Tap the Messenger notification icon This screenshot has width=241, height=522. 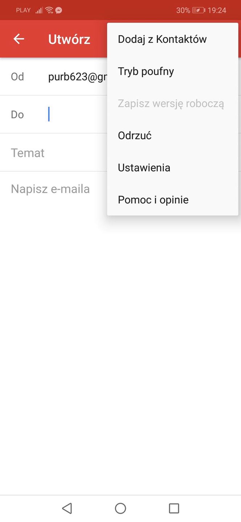tap(59, 10)
